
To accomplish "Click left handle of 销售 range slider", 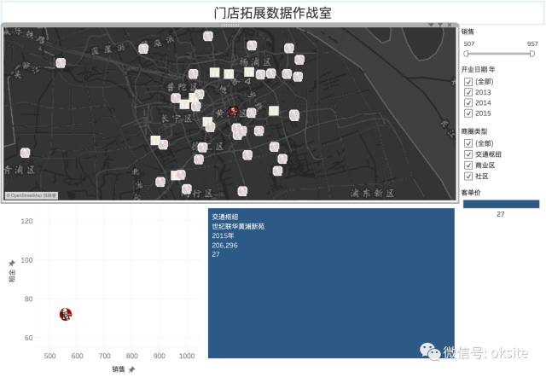I will [x=467, y=54].
